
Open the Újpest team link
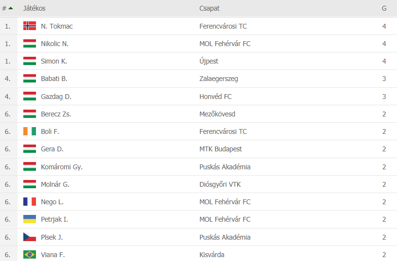pos(209,61)
